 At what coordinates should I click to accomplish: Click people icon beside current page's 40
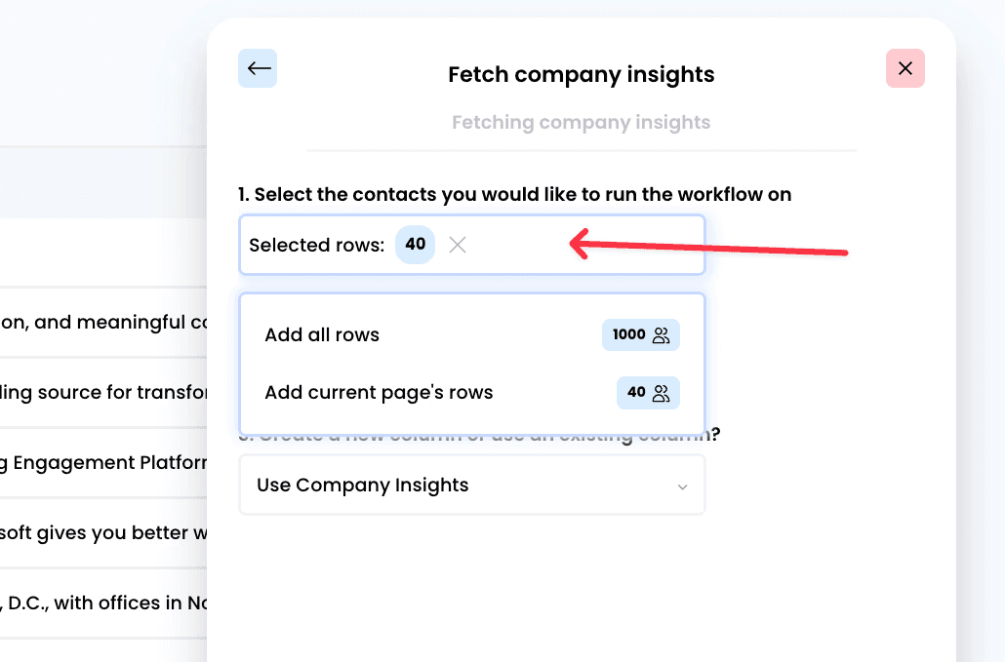point(661,393)
